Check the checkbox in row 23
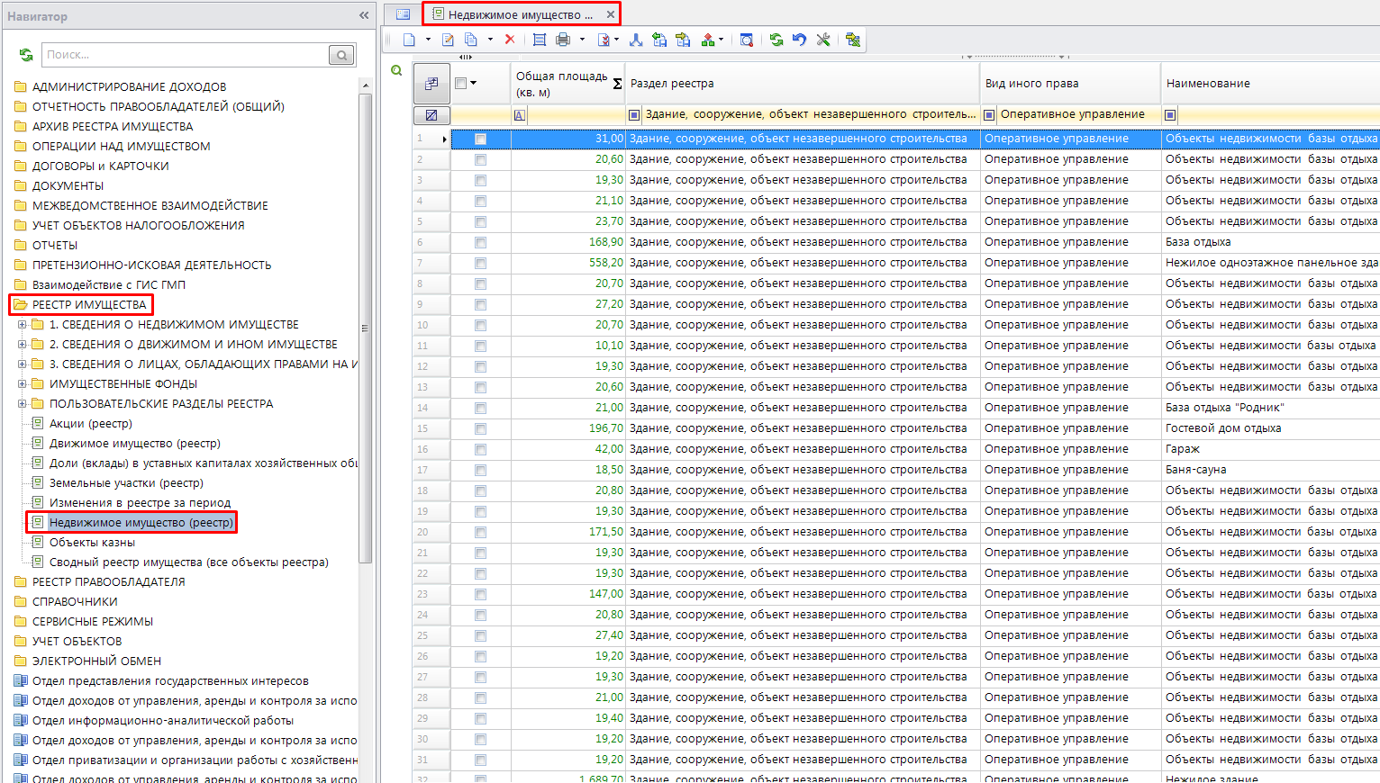The image size is (1380, 783). click(x=480, y=594)
